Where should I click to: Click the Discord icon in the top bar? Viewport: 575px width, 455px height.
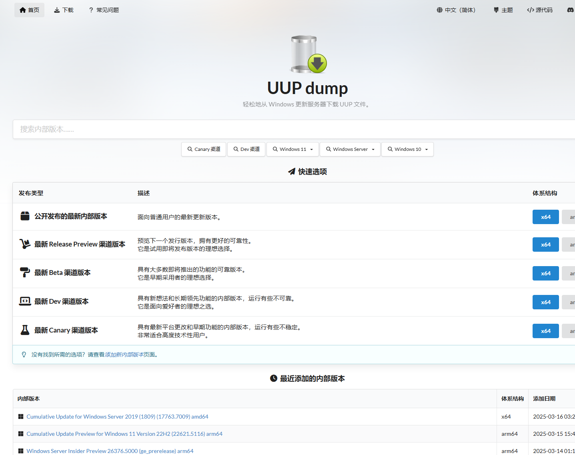pyautogui.click(x=571, y=10)
